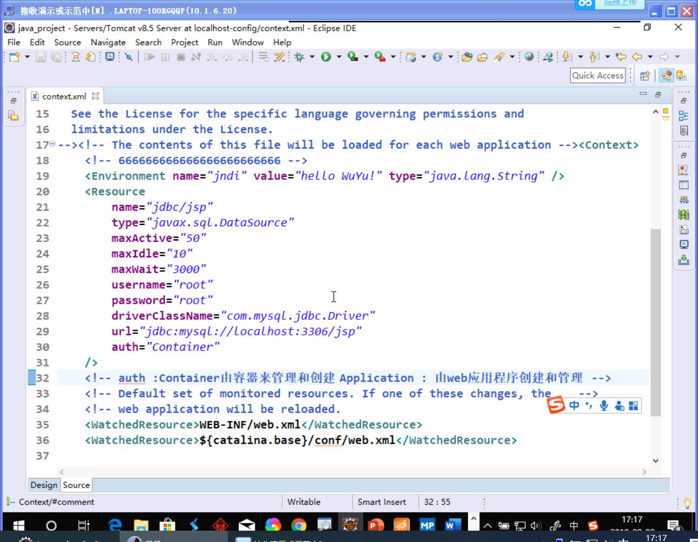Click Open Perspective icon

coord(645,76)
